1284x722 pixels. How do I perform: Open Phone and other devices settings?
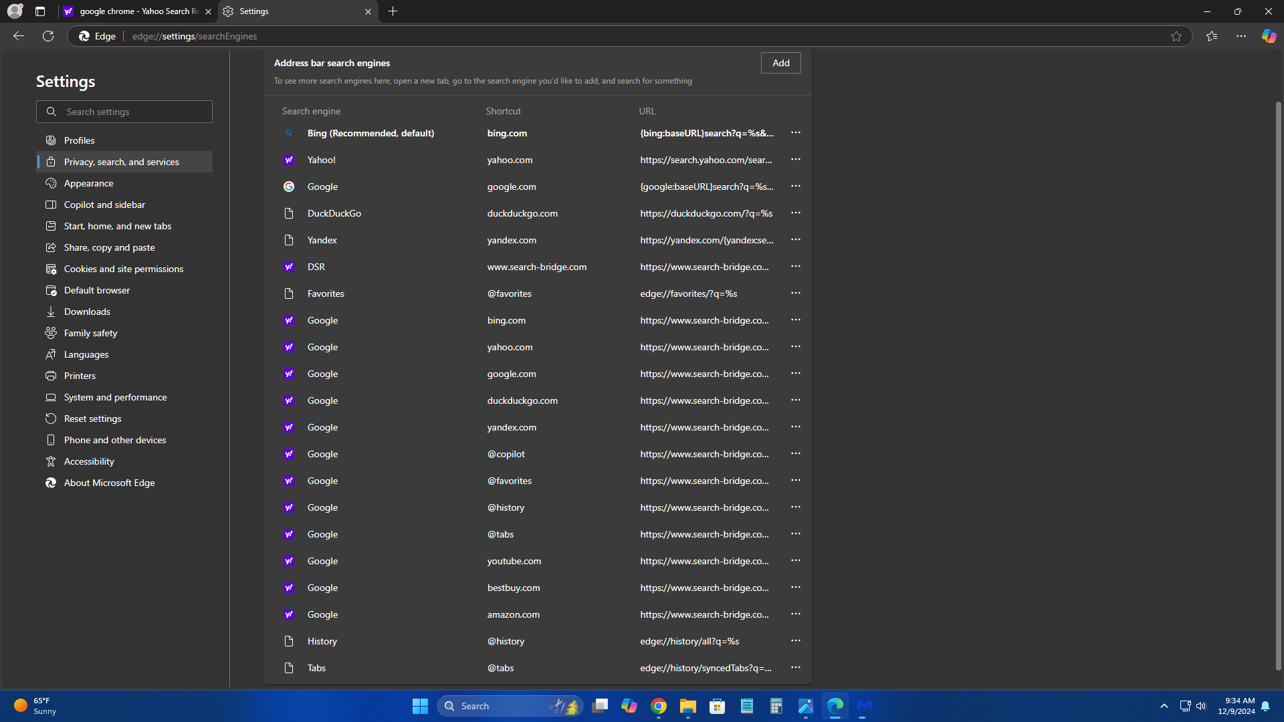click(124, 440)
